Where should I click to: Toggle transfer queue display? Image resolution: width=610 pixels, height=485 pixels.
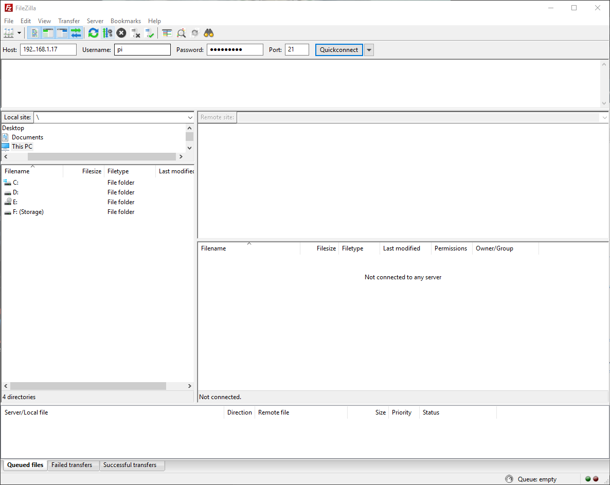(x=76, y=33)
